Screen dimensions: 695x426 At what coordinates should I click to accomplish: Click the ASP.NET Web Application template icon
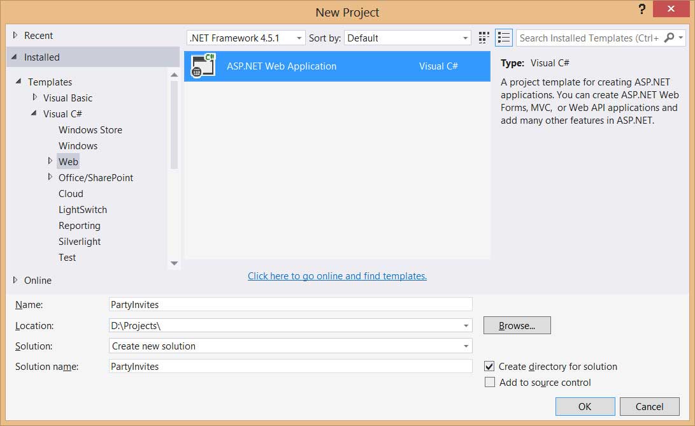[x=203, y=66]
